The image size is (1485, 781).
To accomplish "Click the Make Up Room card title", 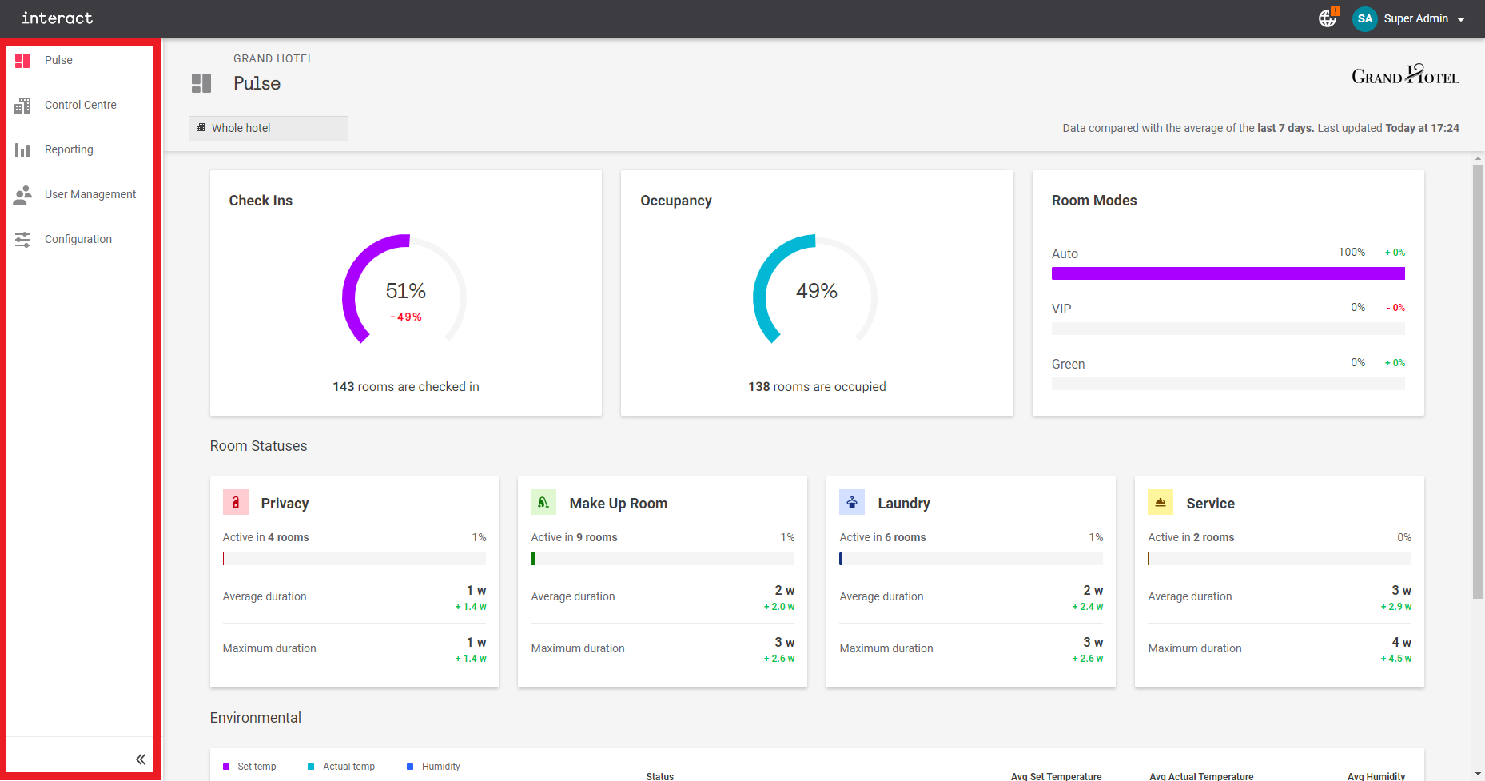I will pos(618,504).
